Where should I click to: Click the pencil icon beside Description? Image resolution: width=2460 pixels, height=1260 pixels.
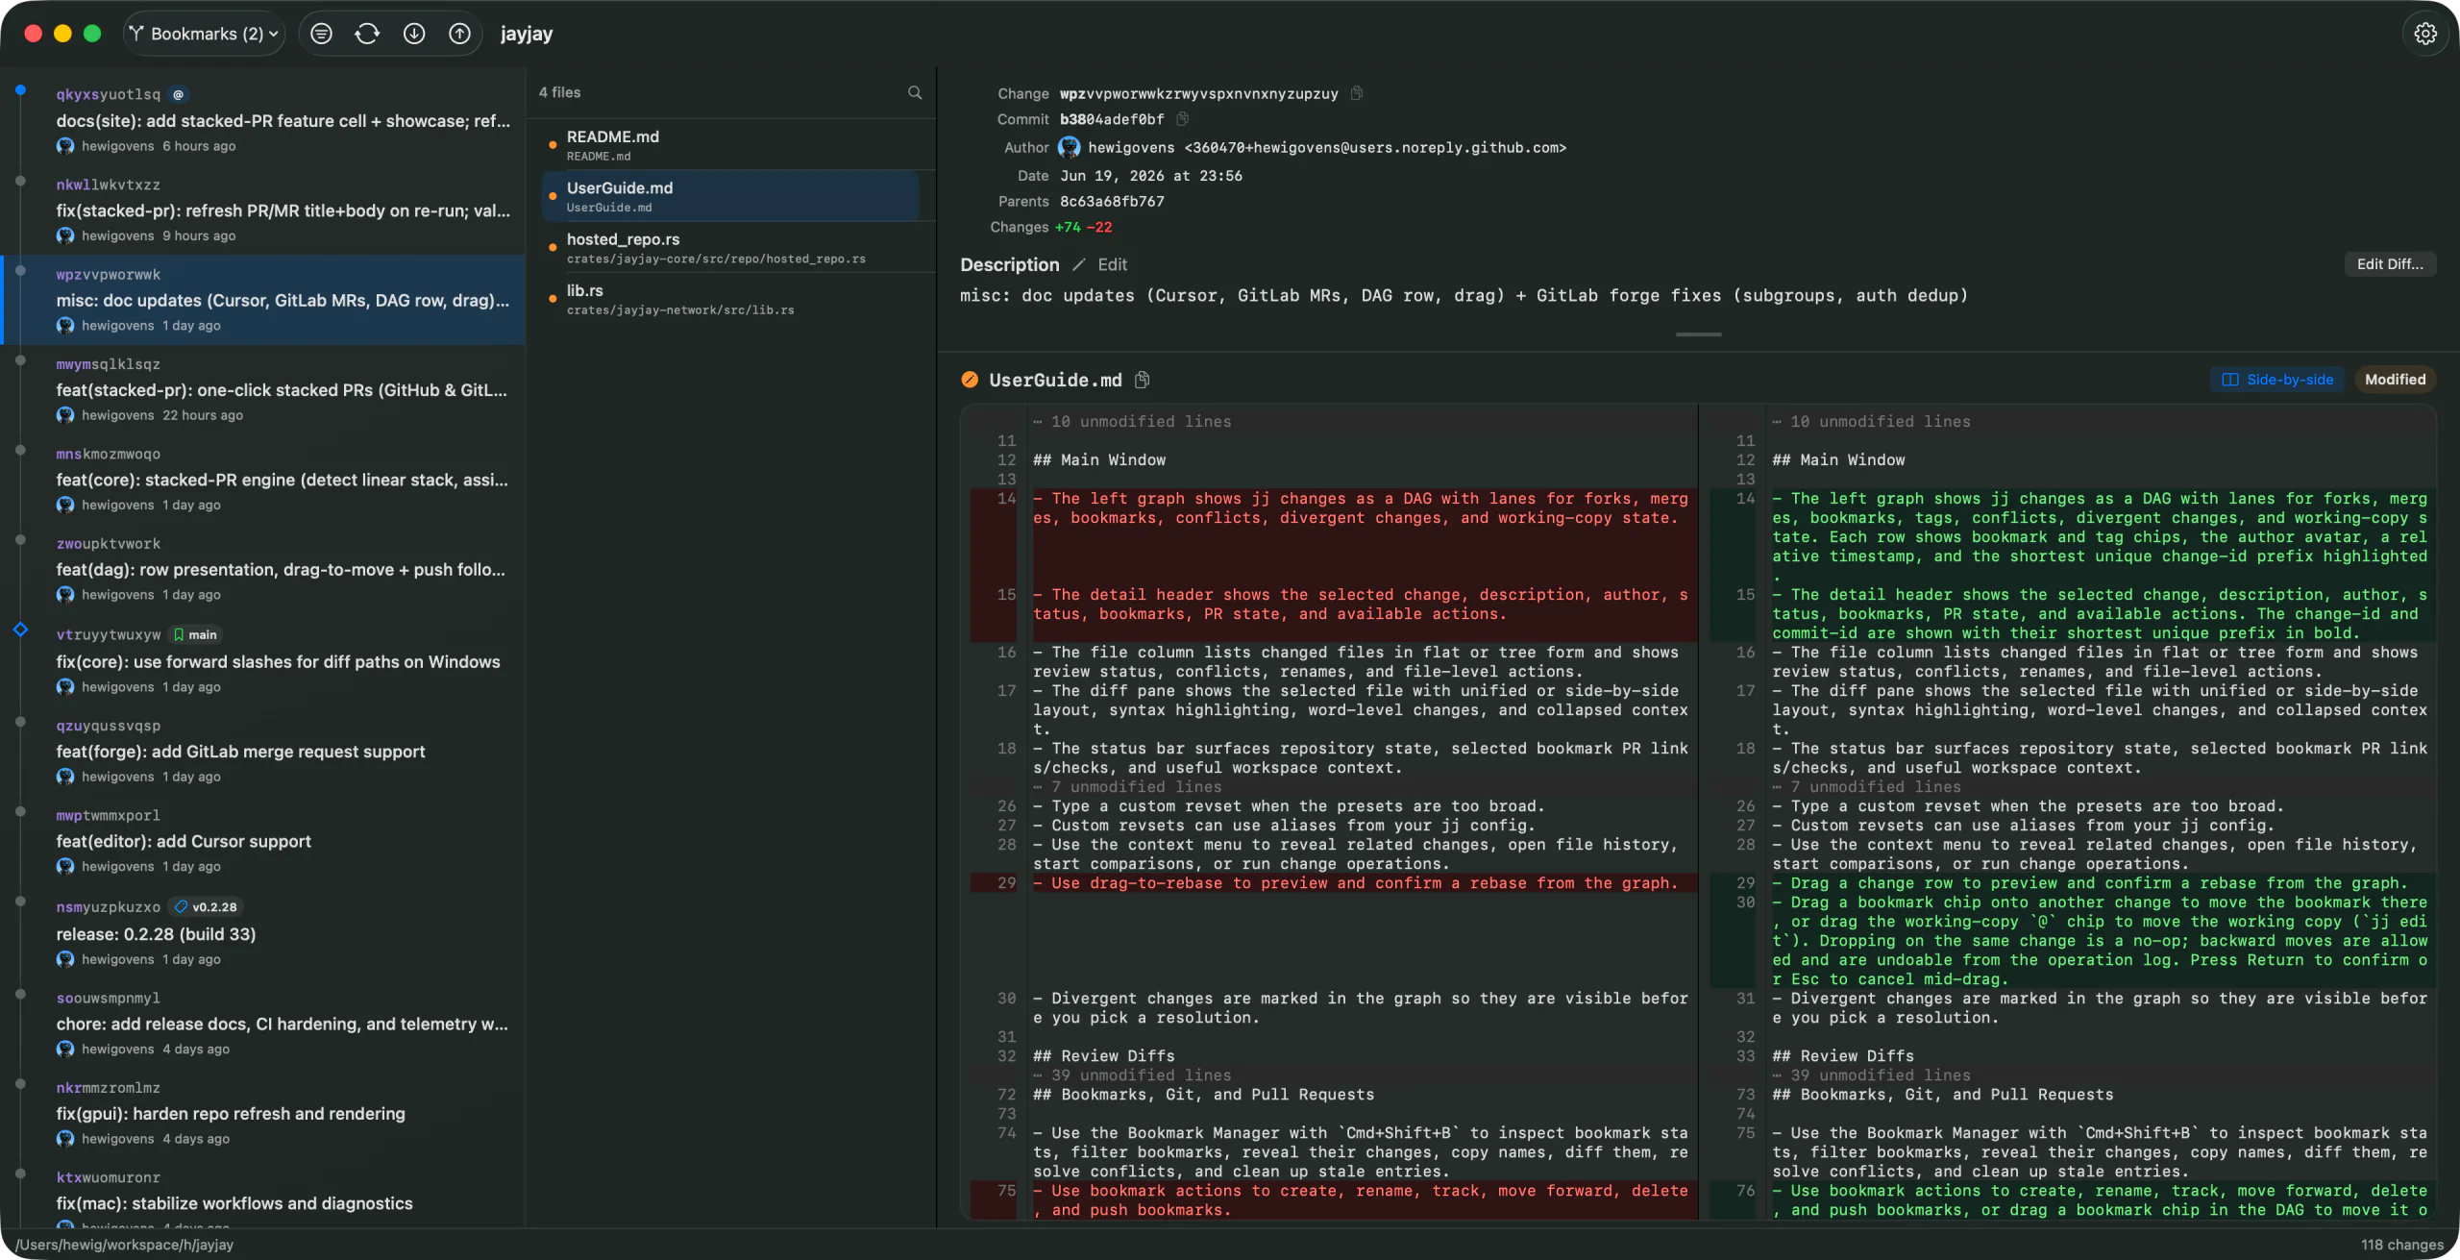coord(1078,264)
